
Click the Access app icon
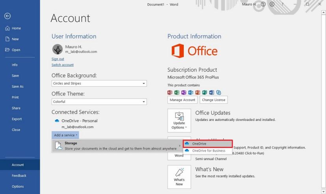click(170, 92)
